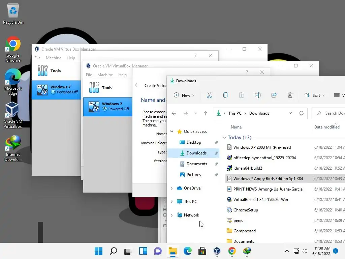Select Desktop in Quick access
The height and width of the screenshot is (259, 345).
coord(193,142)
